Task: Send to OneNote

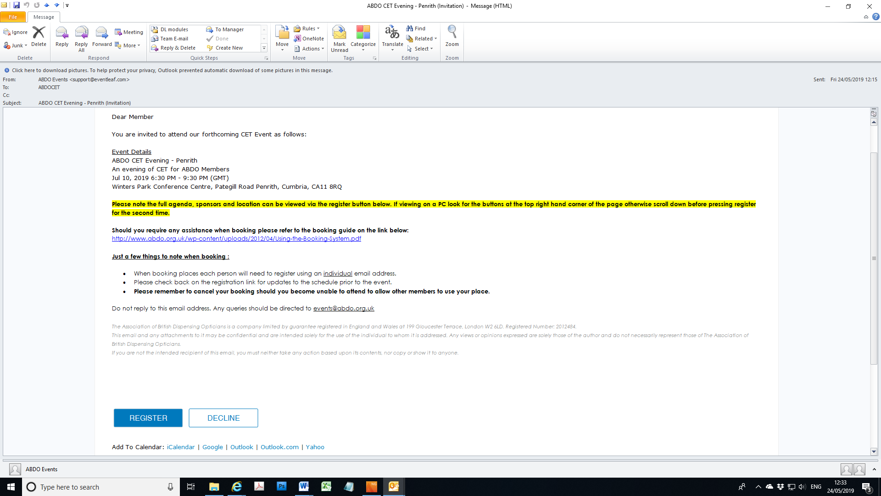Action: [x=309, y=39]
